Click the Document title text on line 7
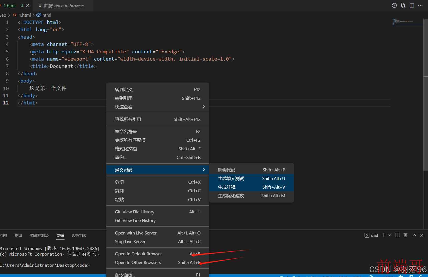The width and height of the screenshot is (428, 277). click(61, 66)
